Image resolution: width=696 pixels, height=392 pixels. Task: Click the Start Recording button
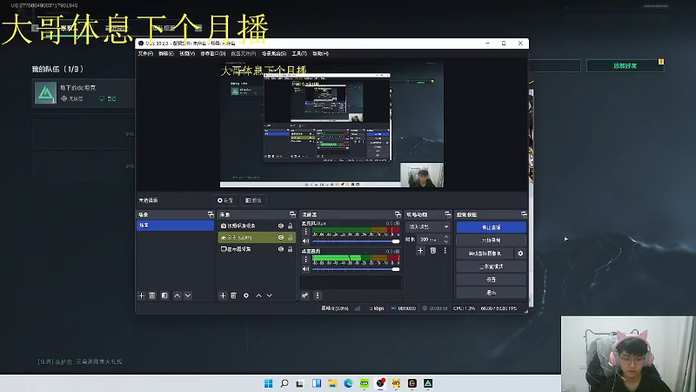(x=491, y=240)
